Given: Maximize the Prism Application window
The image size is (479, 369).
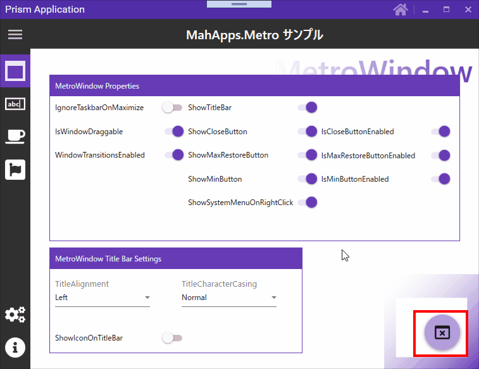Looking at the screenshot, I should pyautogui.click(x=446, y=9).
